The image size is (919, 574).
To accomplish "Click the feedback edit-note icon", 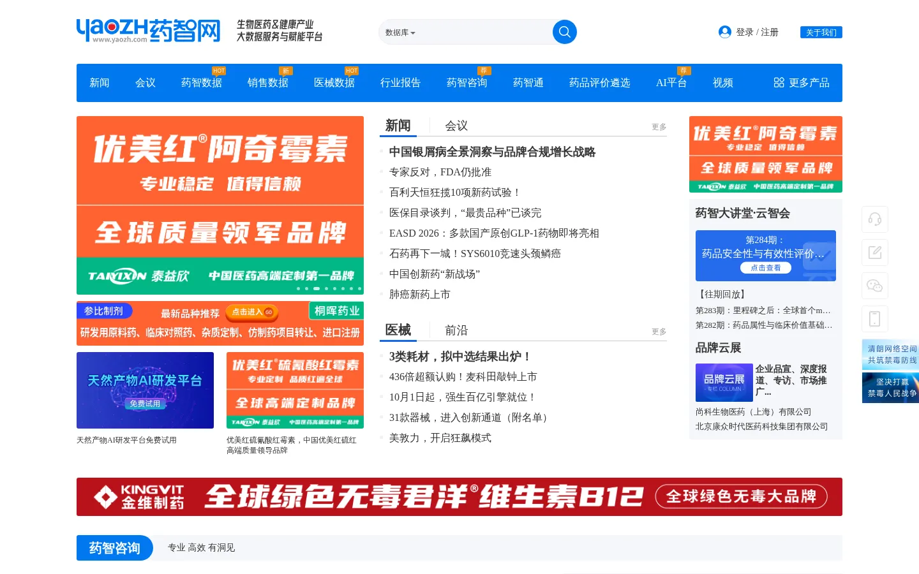I will click(x=875, y=253).
